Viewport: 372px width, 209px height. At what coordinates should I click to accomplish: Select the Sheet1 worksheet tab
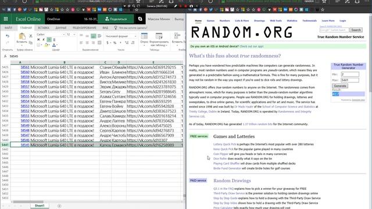(40, 206)
